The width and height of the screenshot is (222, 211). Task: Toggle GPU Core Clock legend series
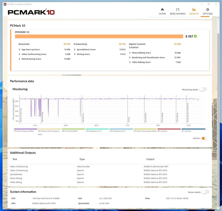coord(73,130)
